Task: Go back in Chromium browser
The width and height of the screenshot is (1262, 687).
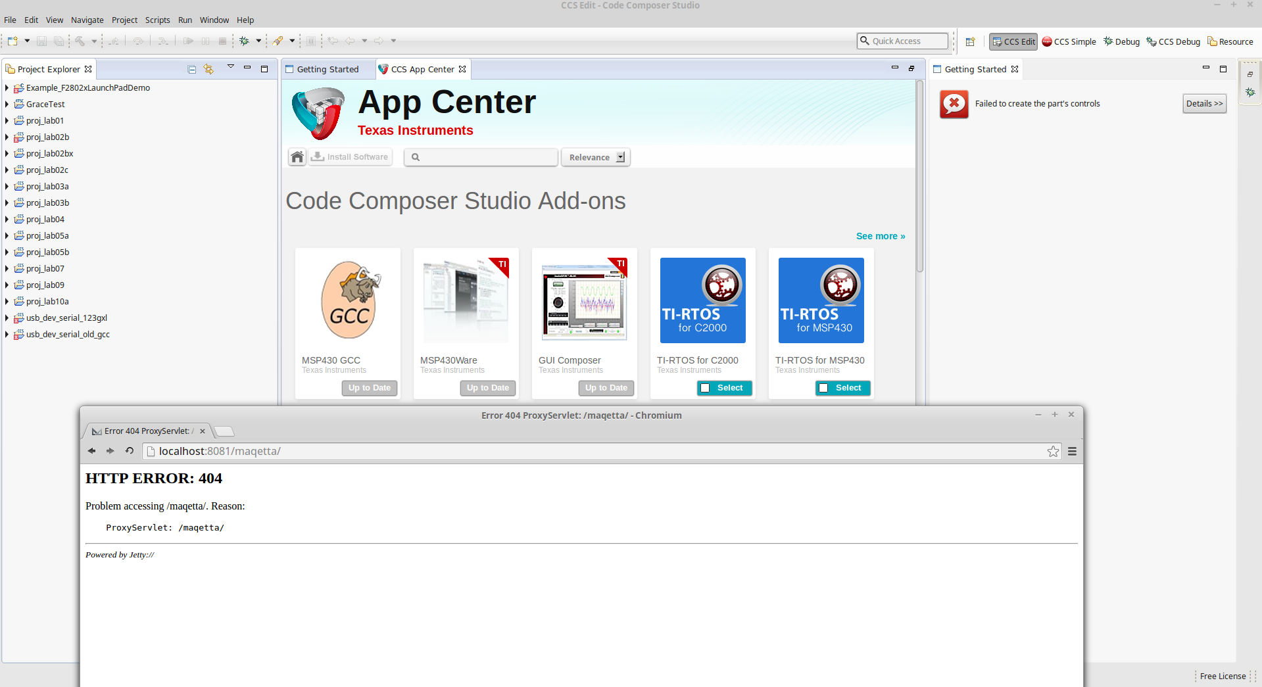Action: (91, 451)
